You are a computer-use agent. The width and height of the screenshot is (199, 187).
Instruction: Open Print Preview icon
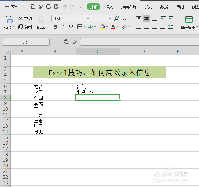click(57, 6)
